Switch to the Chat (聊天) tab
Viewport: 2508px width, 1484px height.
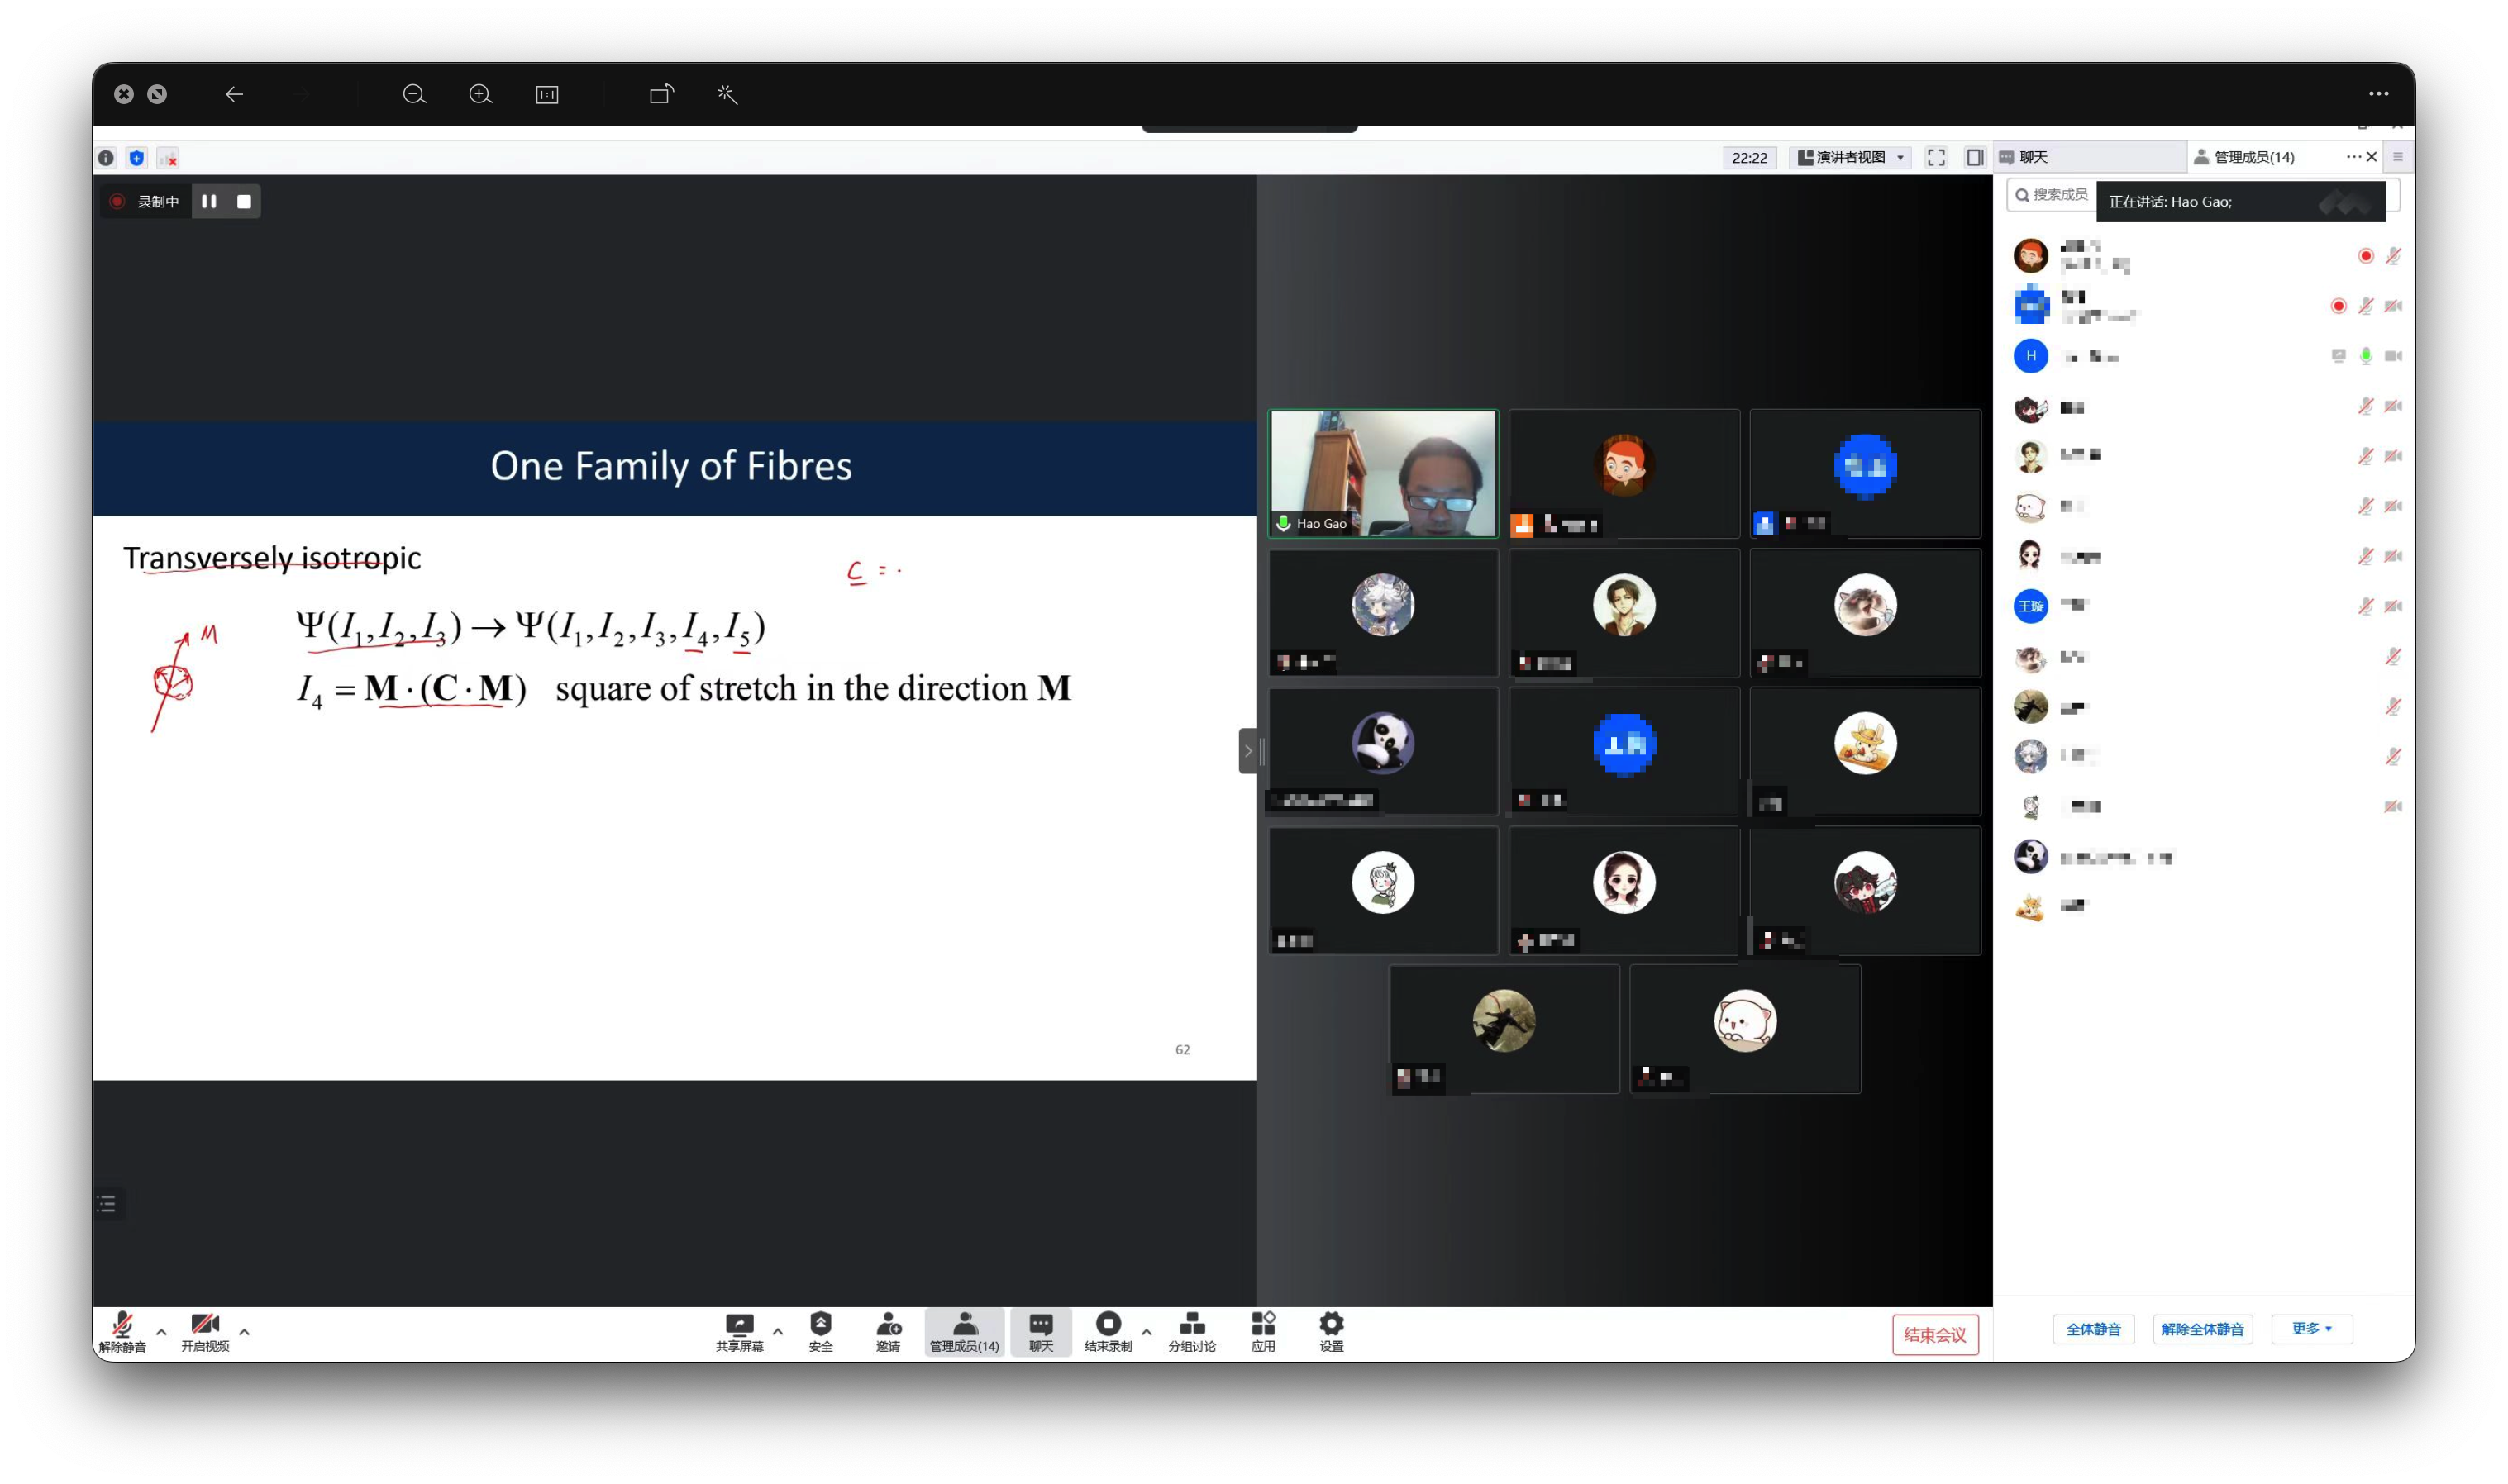2033,157
